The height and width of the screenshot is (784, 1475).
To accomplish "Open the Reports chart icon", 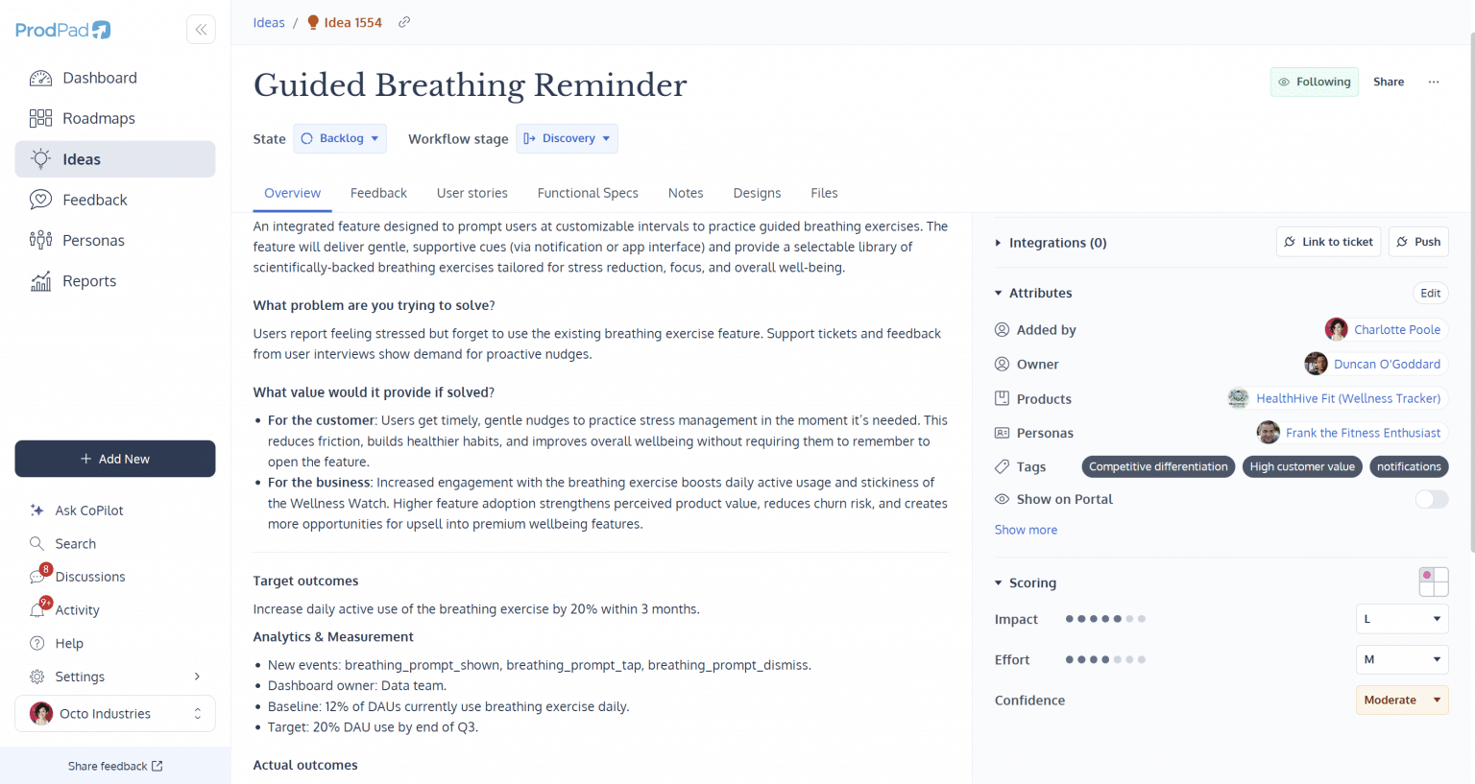I will [40, 281].
